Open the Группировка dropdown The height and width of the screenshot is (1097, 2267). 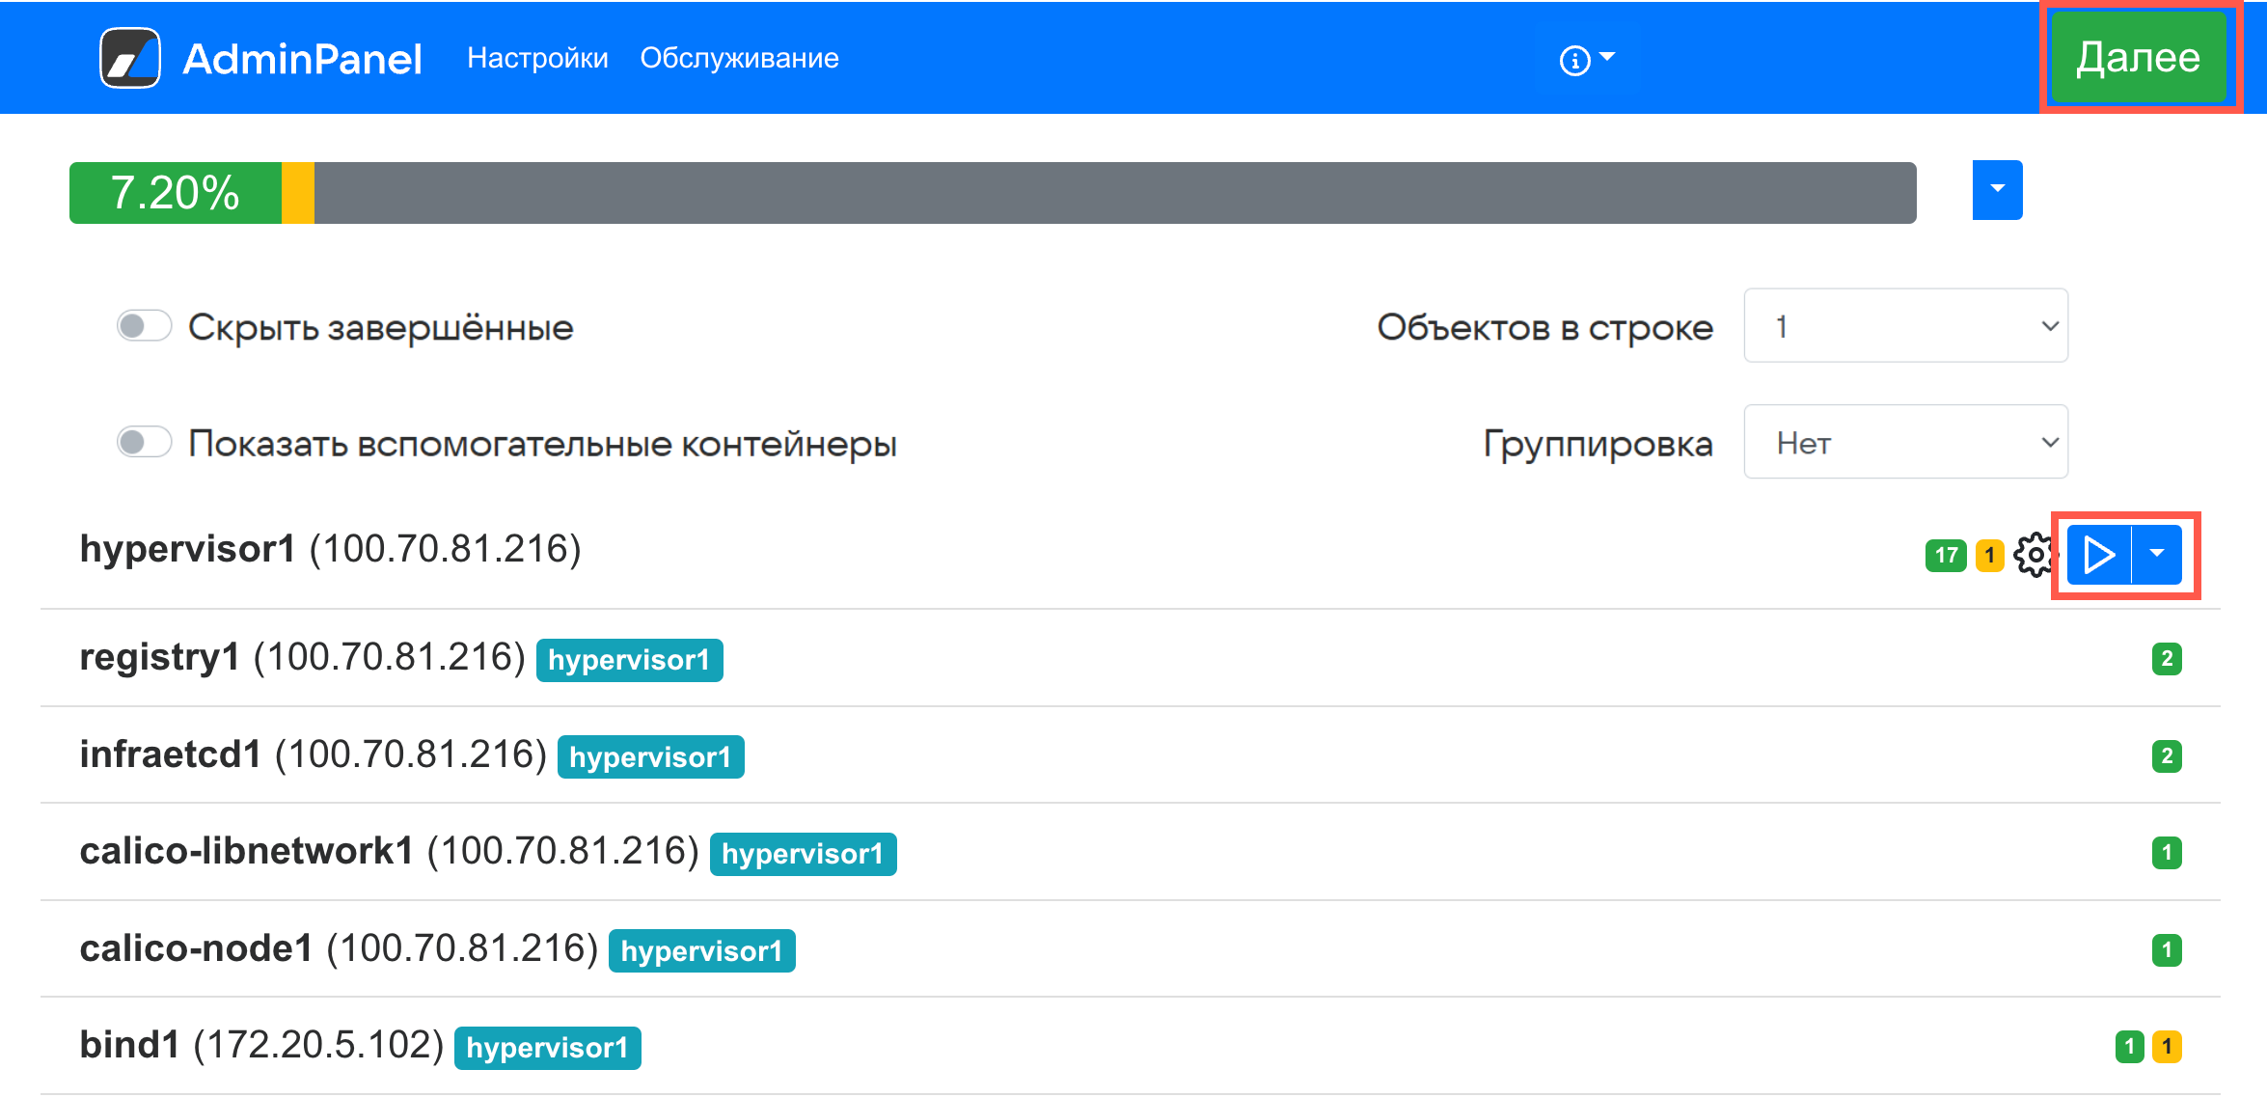(x=1905, y=443)
